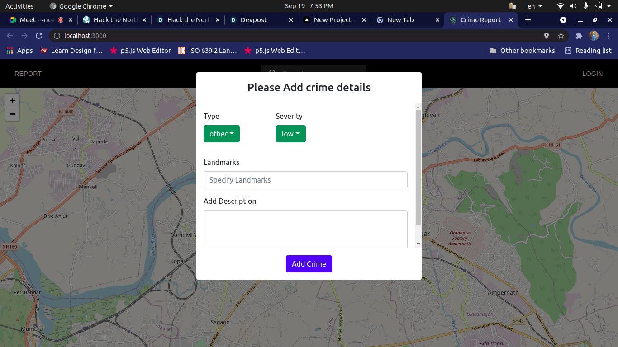View site information icon in address bar
The height and width of the screenshot is (347, 618).
[x=57, y=36]
